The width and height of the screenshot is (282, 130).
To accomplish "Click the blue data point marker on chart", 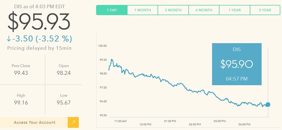I will pos(268,104).
